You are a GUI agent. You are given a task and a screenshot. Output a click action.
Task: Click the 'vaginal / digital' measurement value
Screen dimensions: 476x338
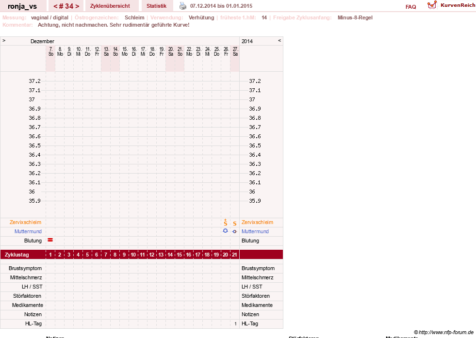(x=49, y=17)
